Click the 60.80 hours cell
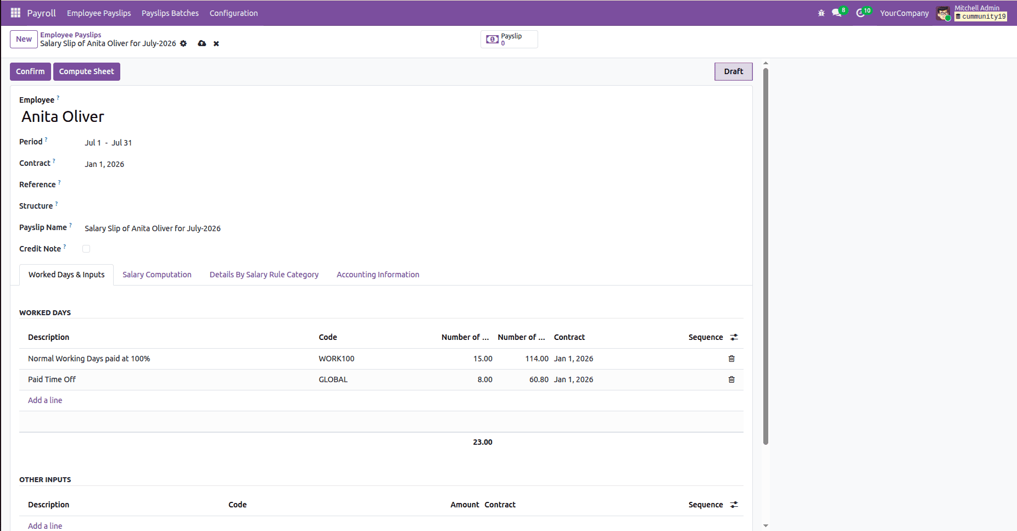Viewport: 1017px width, 531px height. click(539, 379)
